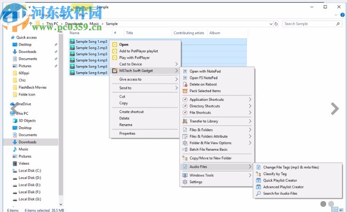Image resolution: width=347 pixels, height=212 pixels.
Task: Click the Batch File Rename Basic icon
Action: [x=185, y=149]
